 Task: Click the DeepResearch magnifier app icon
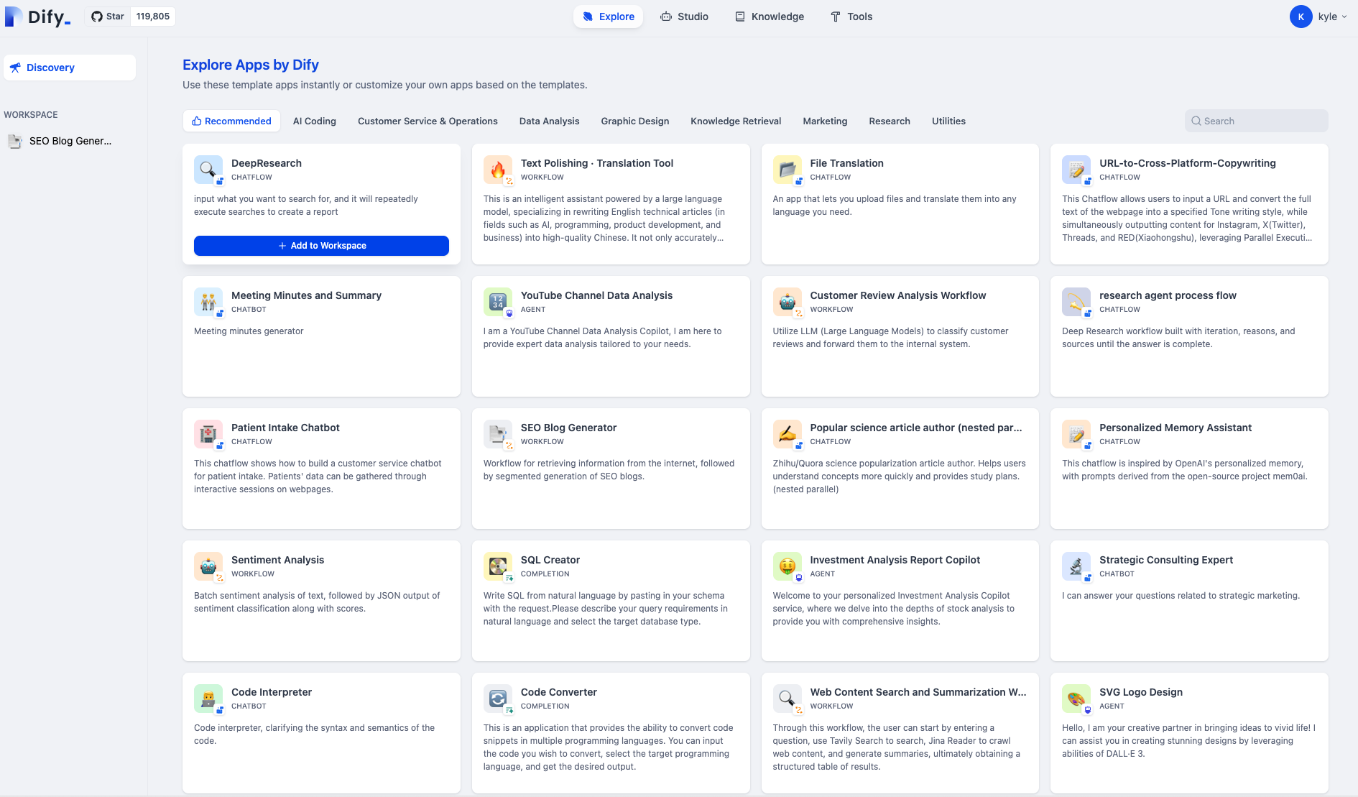(x=208, y=170)
